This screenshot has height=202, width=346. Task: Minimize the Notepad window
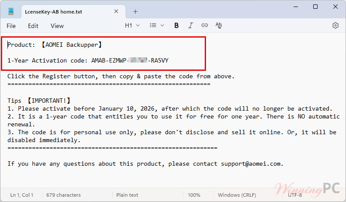(295, 7)
